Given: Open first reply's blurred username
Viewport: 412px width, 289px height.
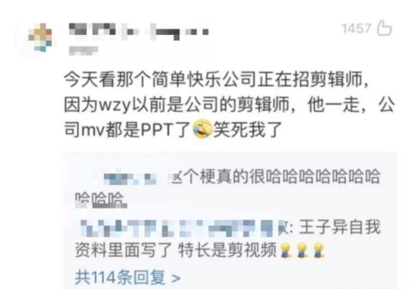Looking at the screenshot, I should pyautogui.click(x=130, y=177).
